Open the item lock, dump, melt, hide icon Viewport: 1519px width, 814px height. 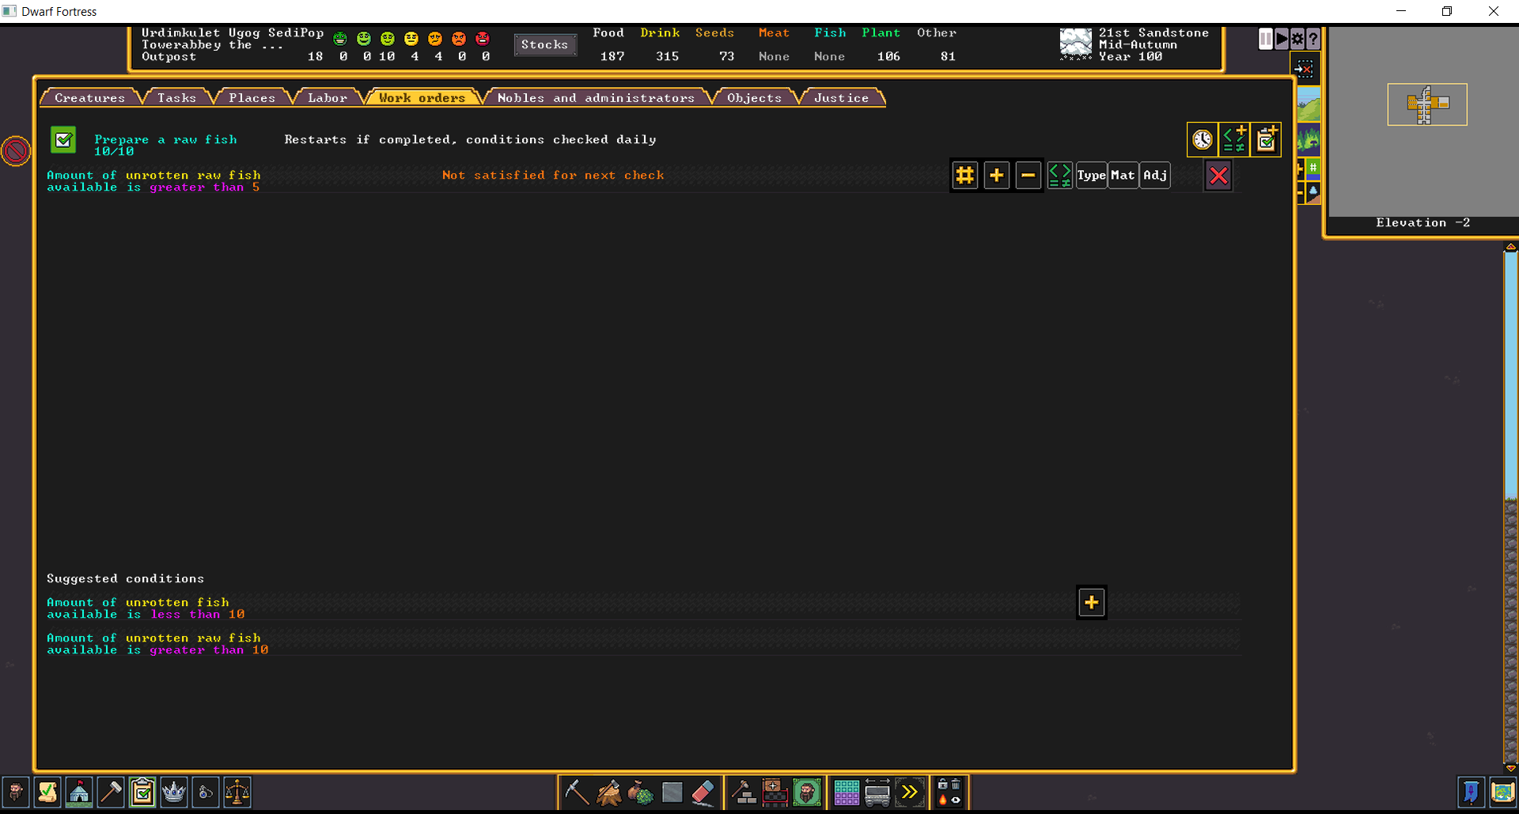(x=949, y=792)
